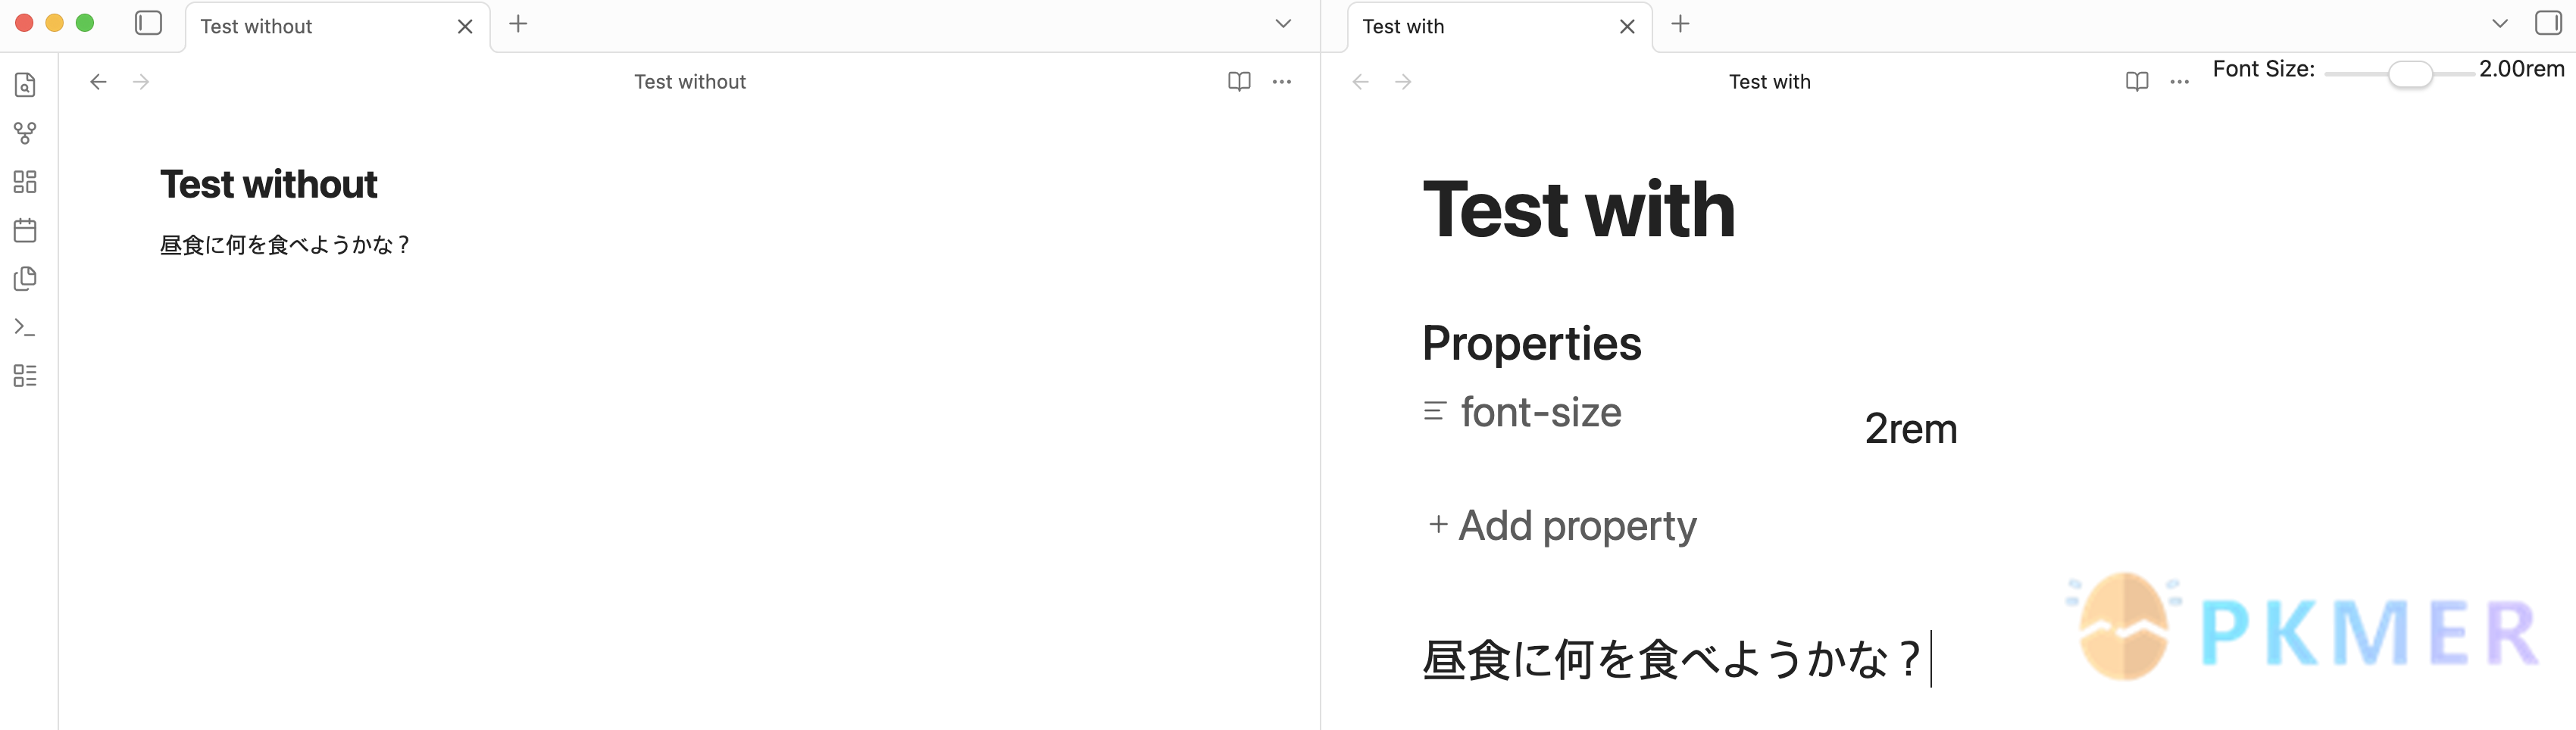
Task: Switch Test with to reading view
Action: tap(2137, 82)
